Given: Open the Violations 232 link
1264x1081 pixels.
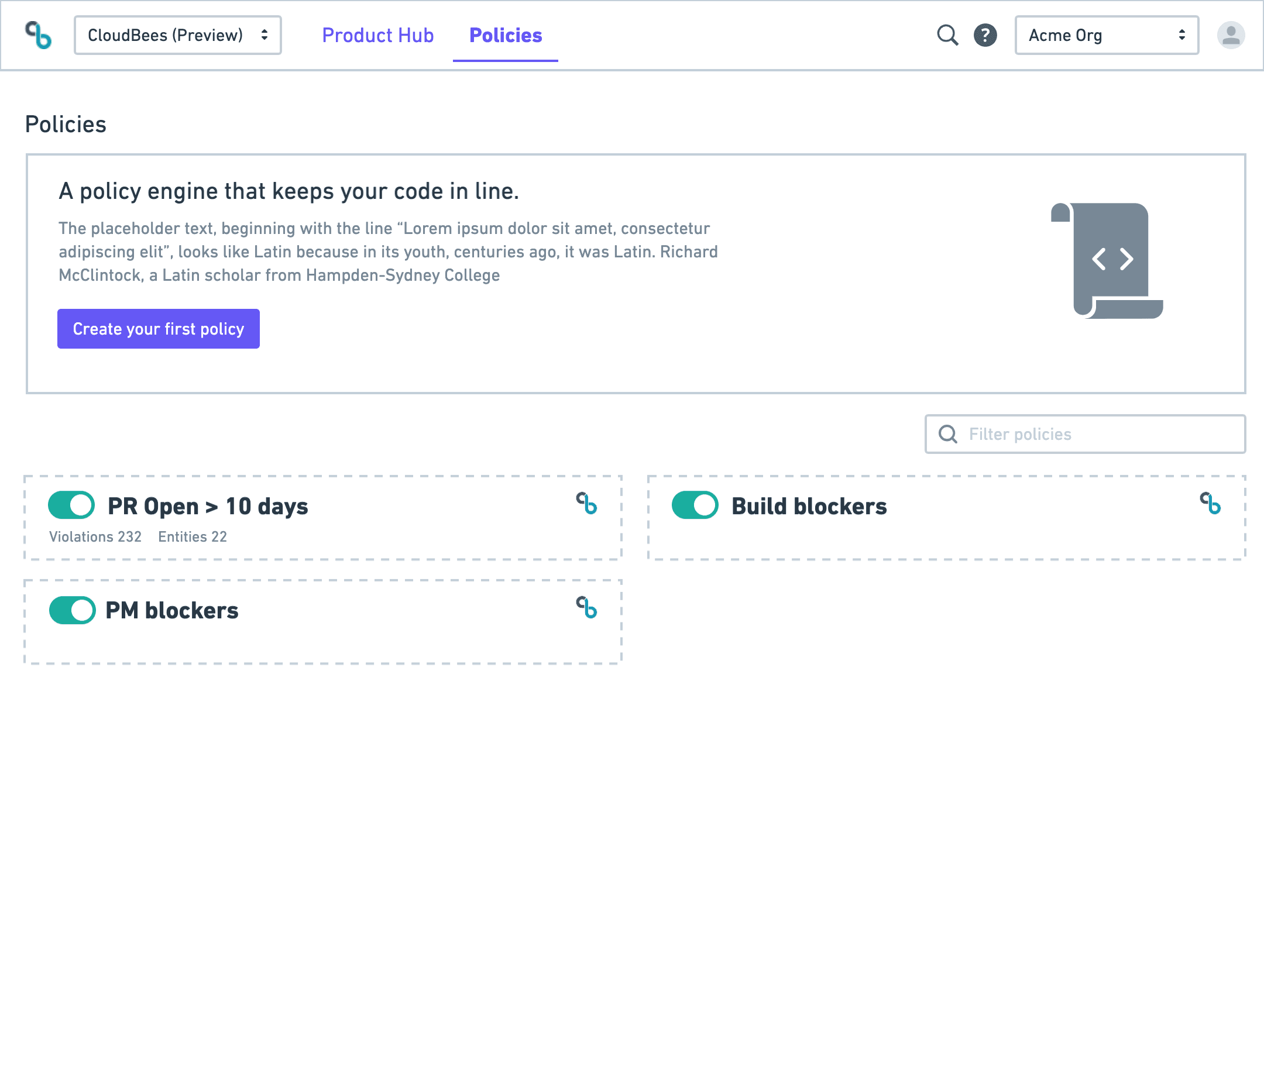Looking at the screenshot, I should [95, 536].
